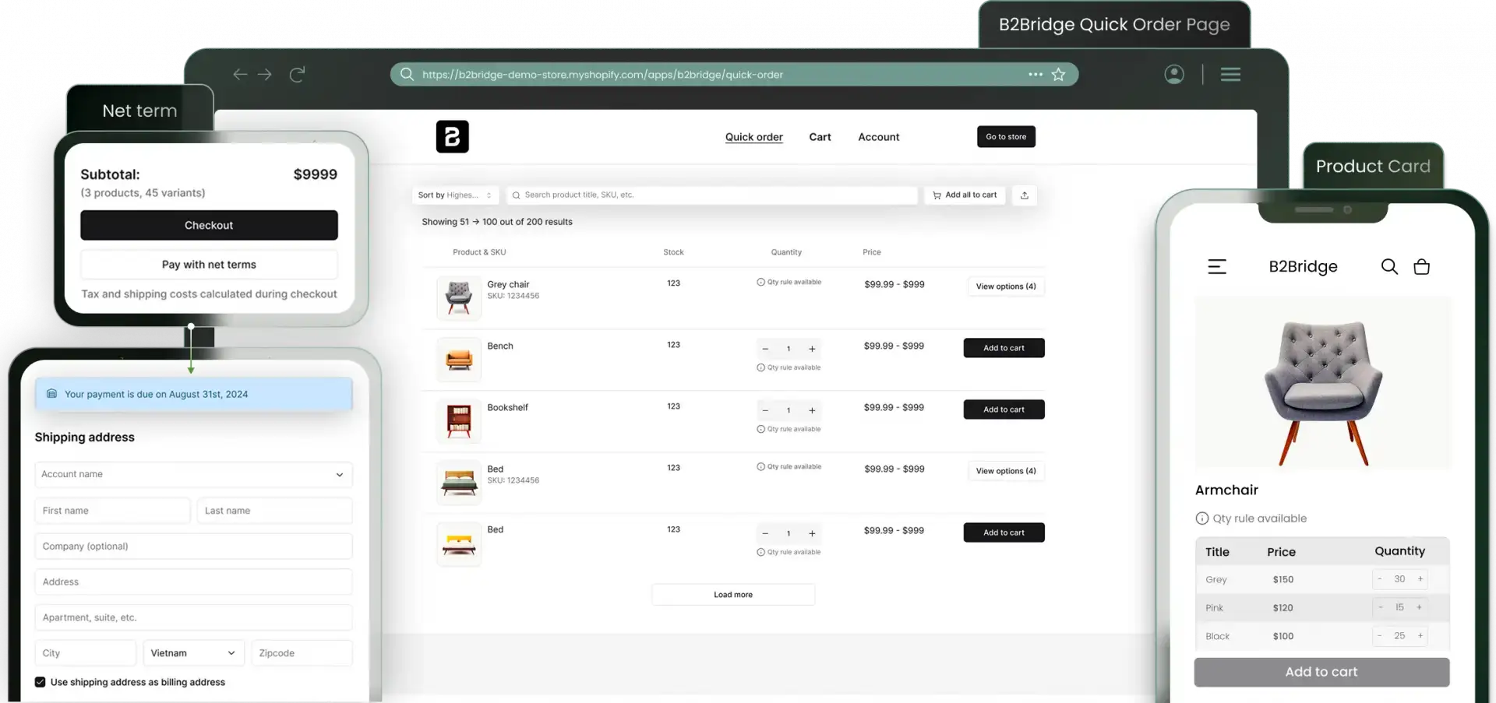Viewport: 1496px width, 703px height.
Task: Click the browser back arrow
Action: pyautogui.click(x=240, y=74)
